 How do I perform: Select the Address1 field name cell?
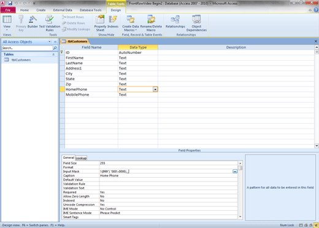point(91,69)
